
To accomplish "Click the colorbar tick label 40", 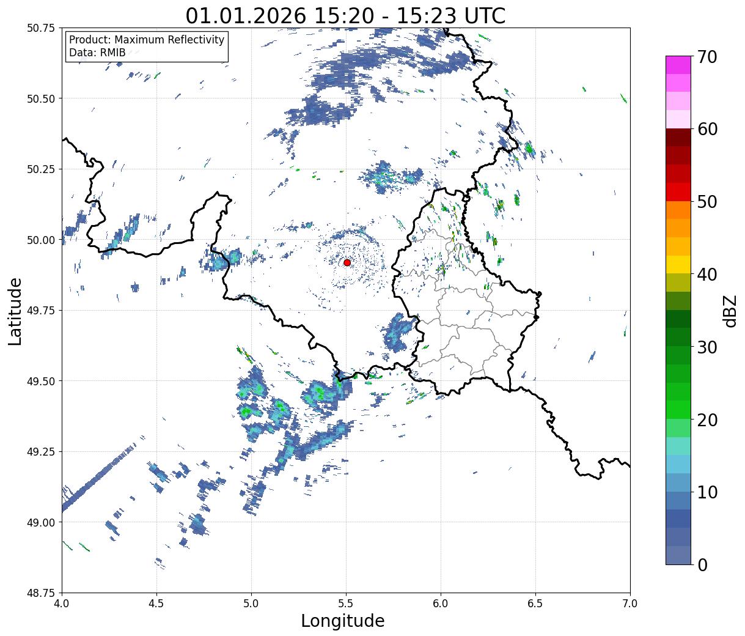I will point(706,275).
